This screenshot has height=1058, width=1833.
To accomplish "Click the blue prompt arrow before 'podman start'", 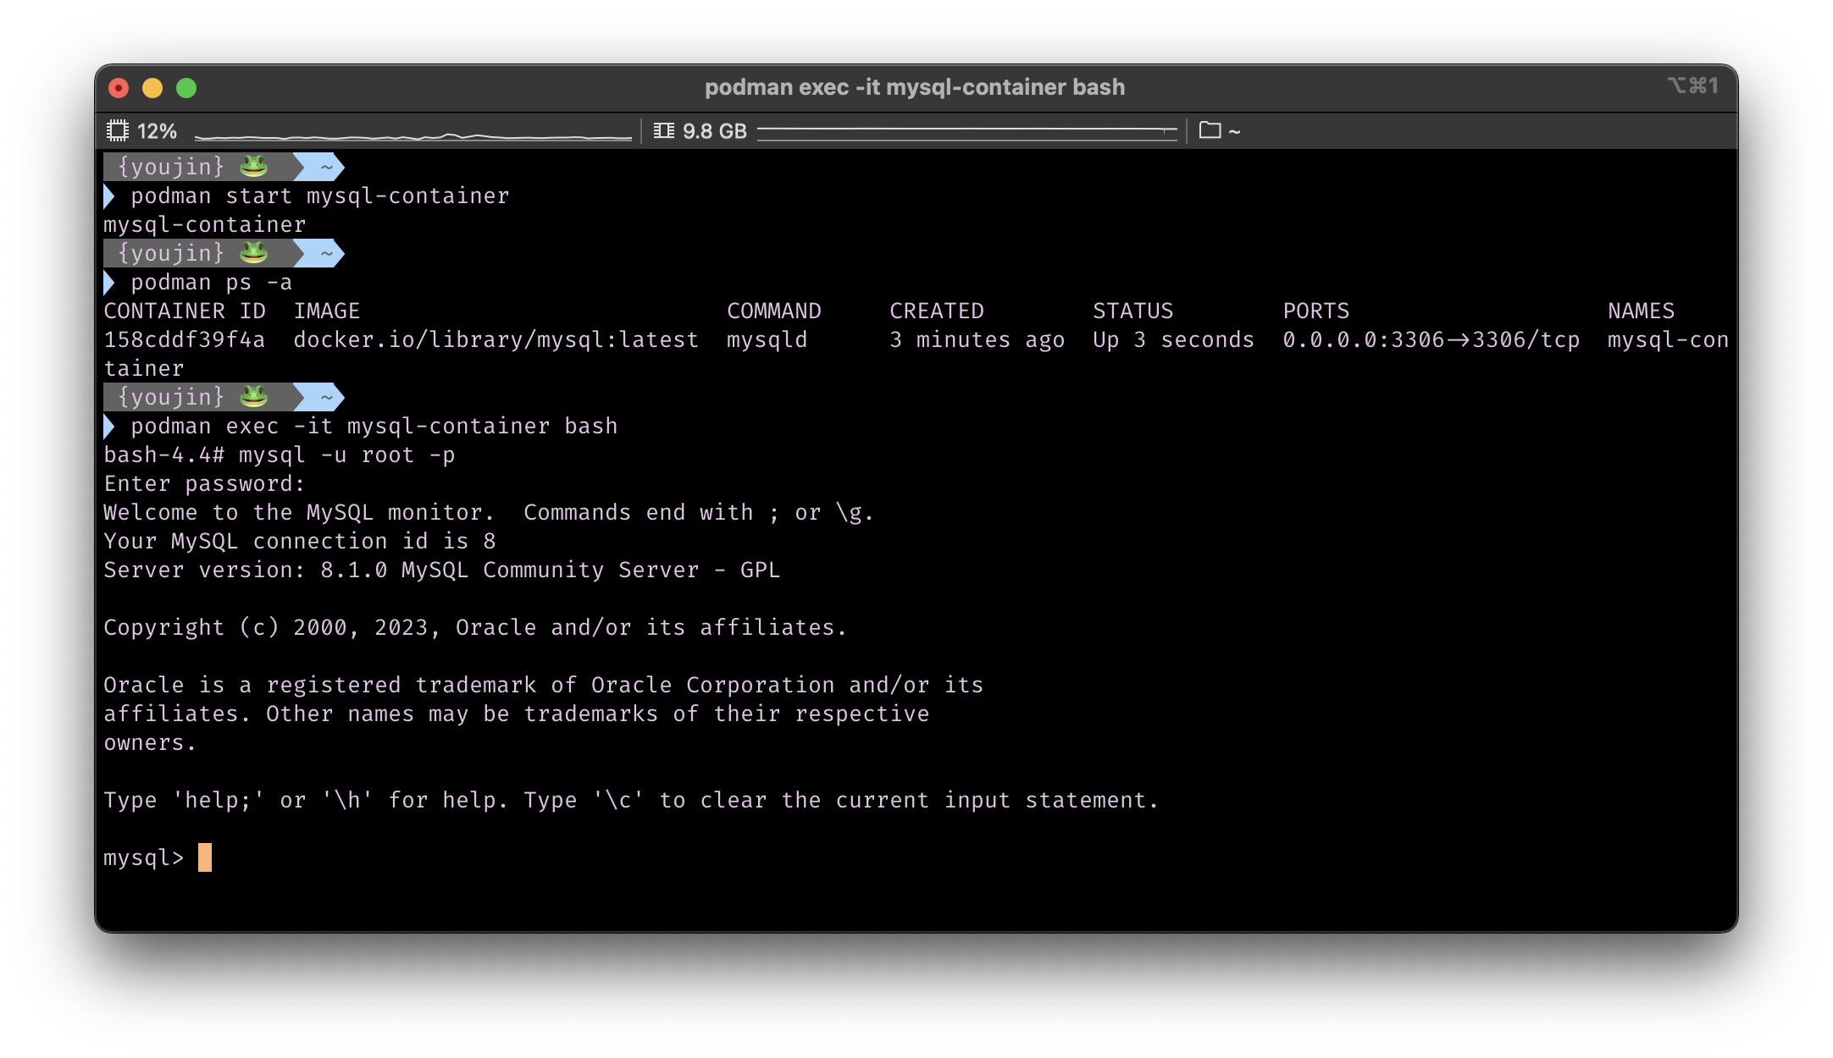I will pyautogui.click(x=109, y=196).
